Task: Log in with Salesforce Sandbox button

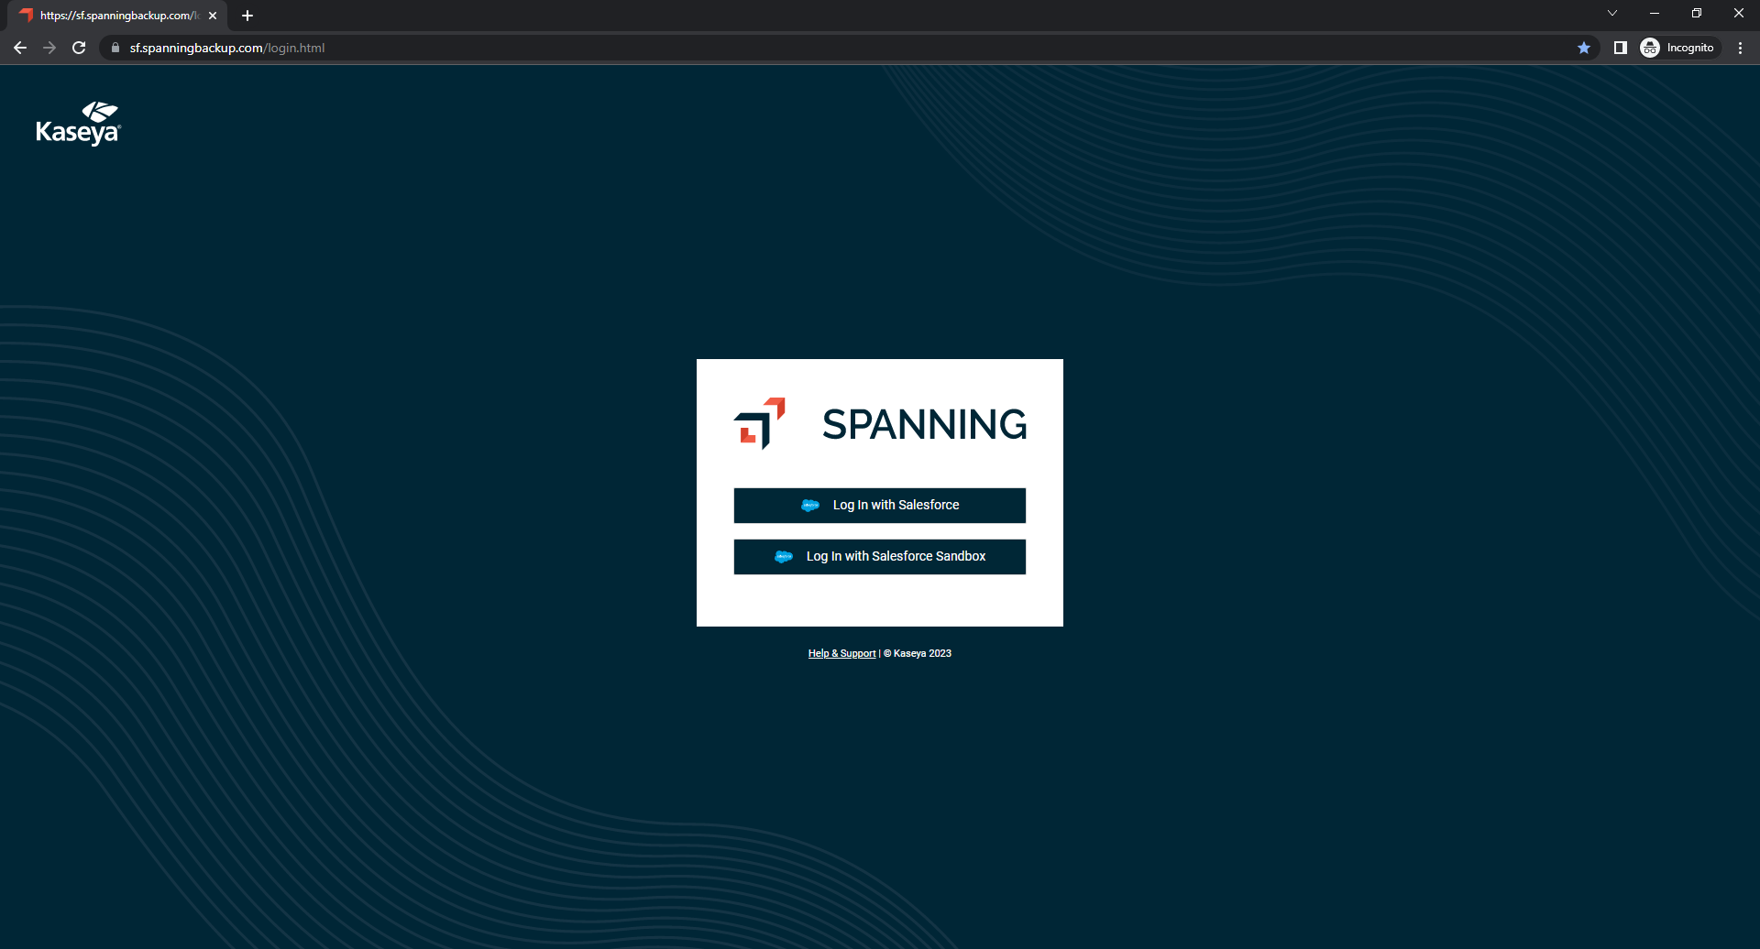Action: coord(880,557)
